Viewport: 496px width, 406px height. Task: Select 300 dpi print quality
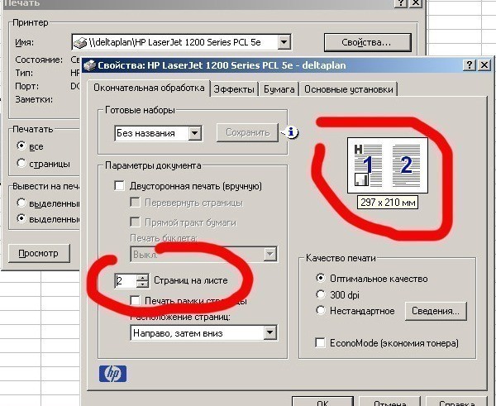[321, 294]
